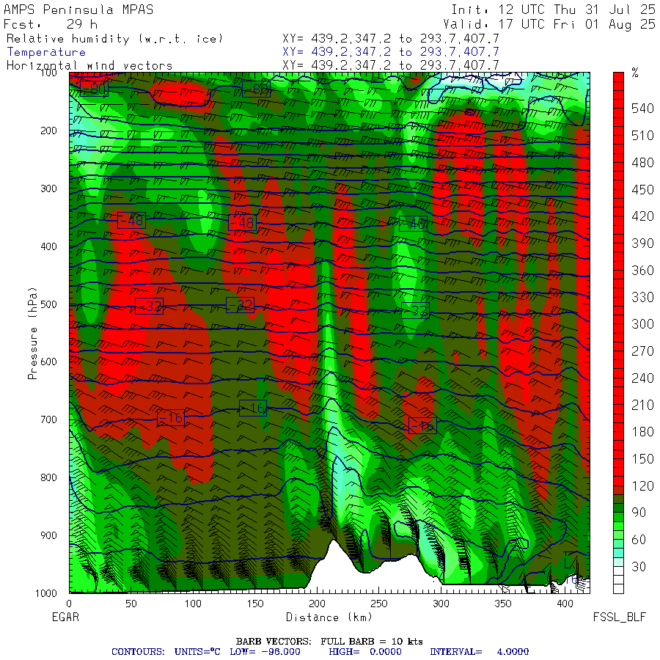Click the XY coordinates line beside Relative humidity

point(391,39)
